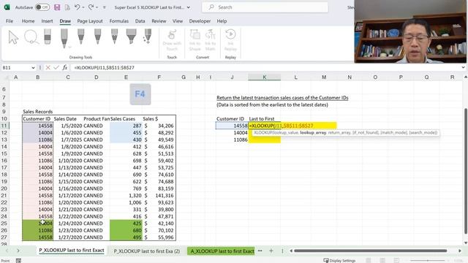Click the Select All corner triangle

(5, 77)
